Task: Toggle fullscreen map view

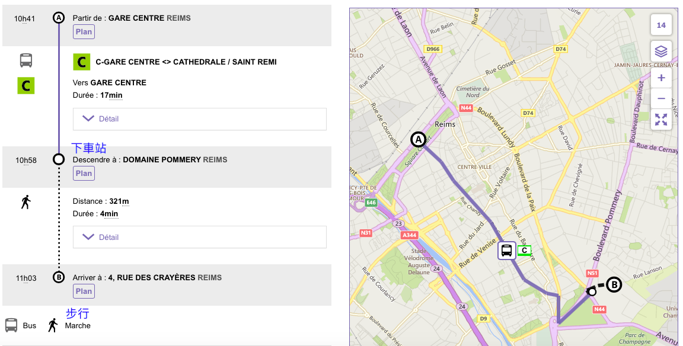Action: [661, 120]
